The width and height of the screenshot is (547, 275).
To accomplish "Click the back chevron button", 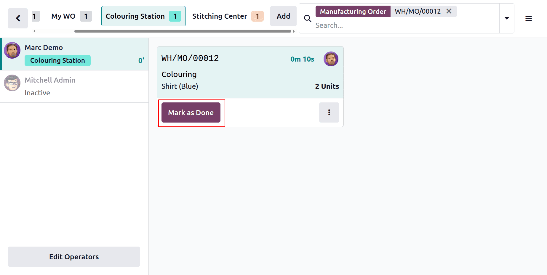I will tap(18, 18).
